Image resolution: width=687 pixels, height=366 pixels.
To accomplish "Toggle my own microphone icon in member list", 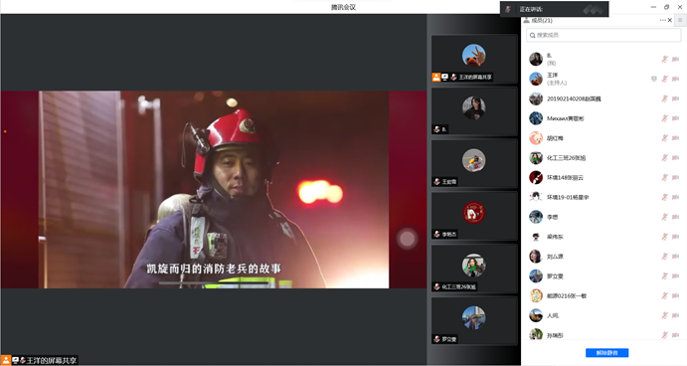I will [665, 59].
